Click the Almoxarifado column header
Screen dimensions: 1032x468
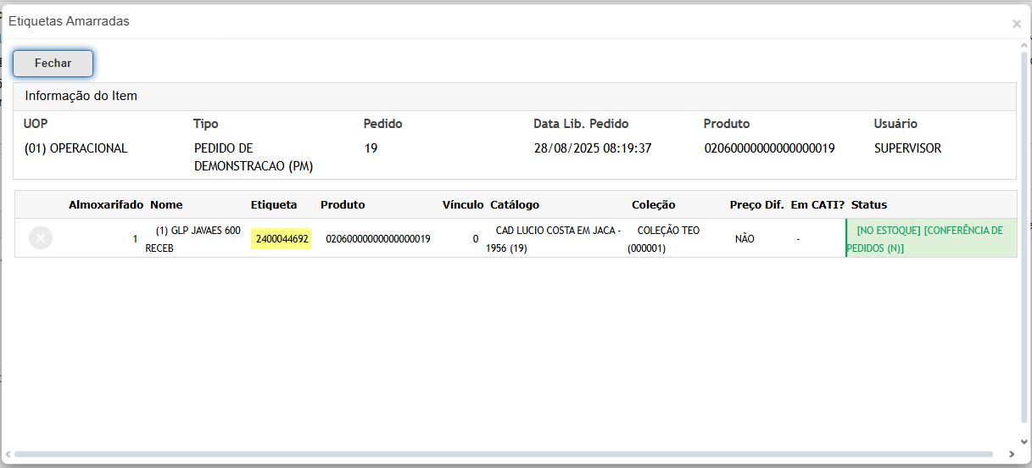coord(106,205)
